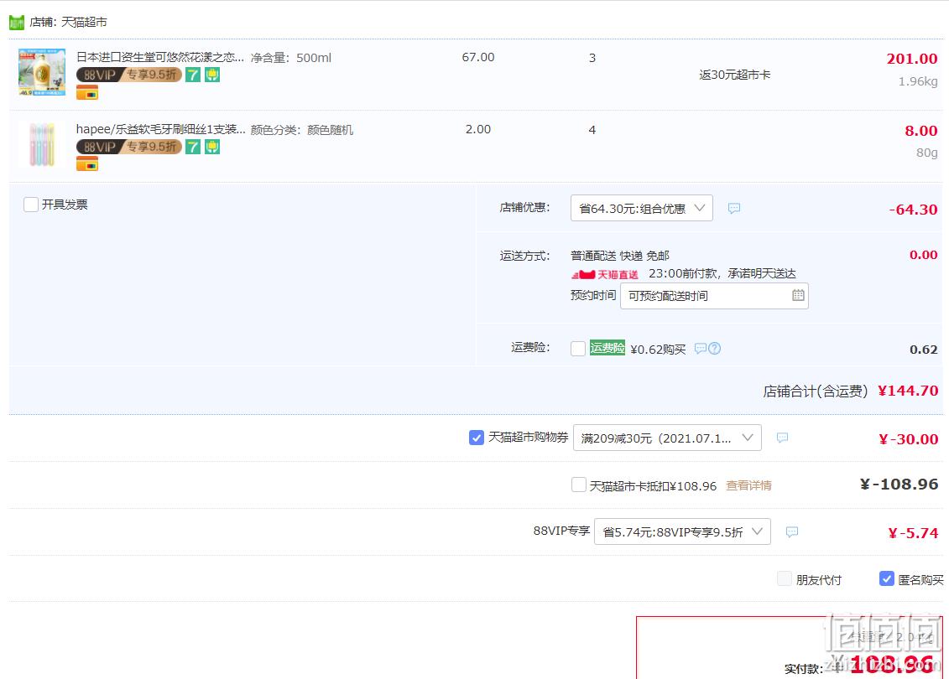The width and height of the screenshot is (949, 679).
Task: Uncheck the 天猫超市购物券 checkbox
Action: click(477, 437)
